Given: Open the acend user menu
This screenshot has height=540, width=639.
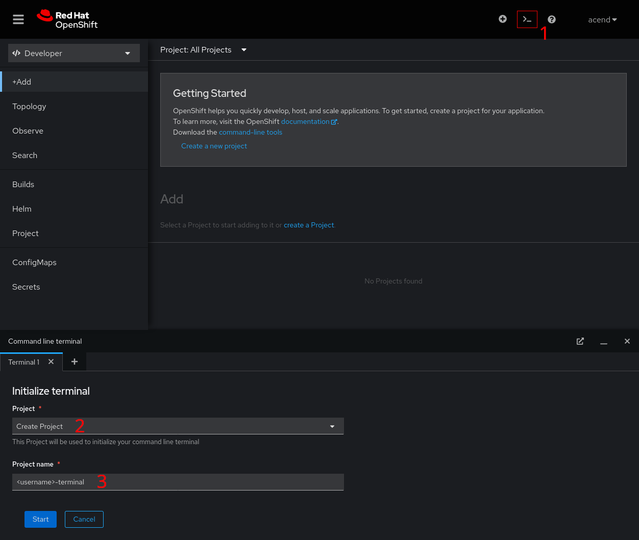Looking at the screenshot, I should [602, 19].
